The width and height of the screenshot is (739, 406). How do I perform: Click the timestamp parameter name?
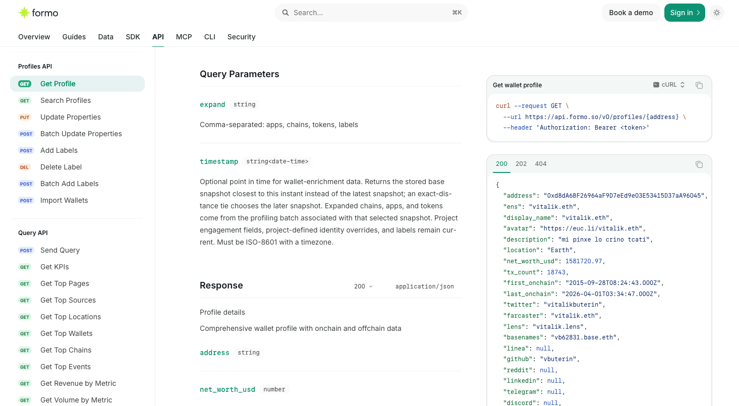pyautogui.click(x=219, y=161)
